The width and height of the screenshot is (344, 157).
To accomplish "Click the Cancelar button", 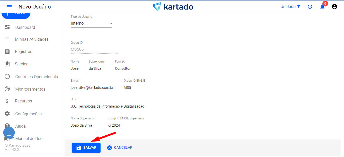I will [x=120, y=148].
